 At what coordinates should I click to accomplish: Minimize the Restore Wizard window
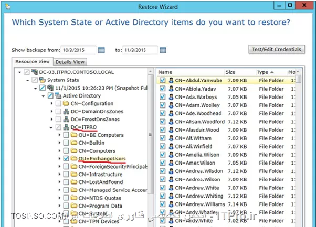(279, 5)
